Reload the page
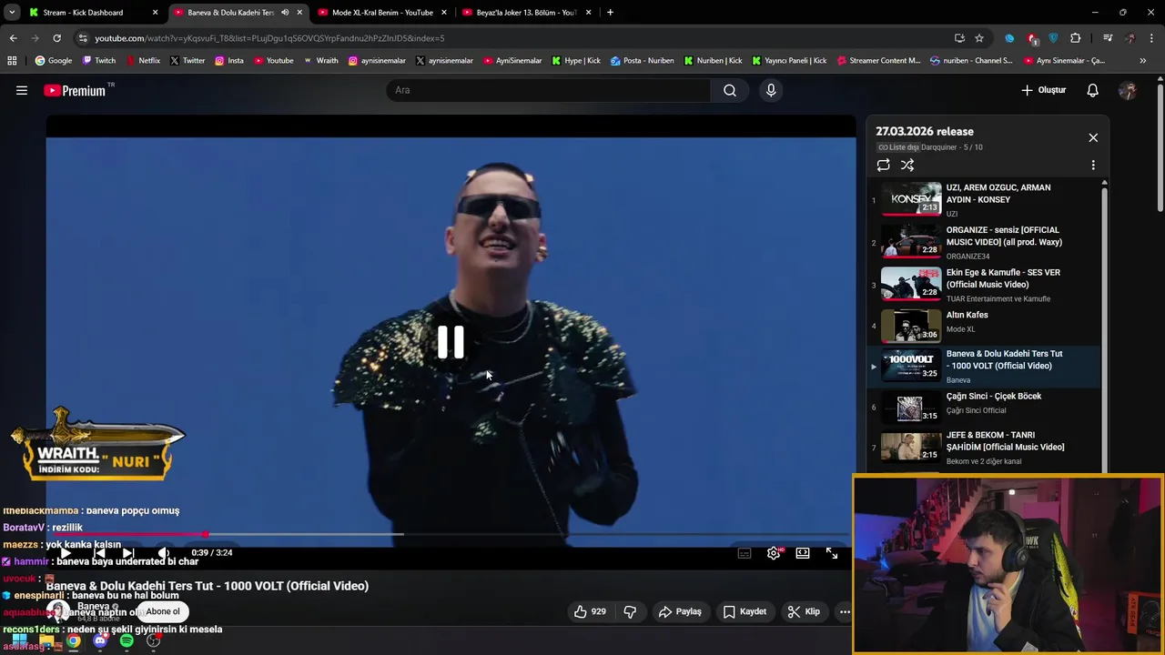This screenshot has width=1165, height=655. coord(56,38)
